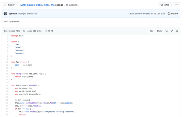Click the NewApi function name
The image size is (186, 117).
pyautogui.click(x=19, y=74)
